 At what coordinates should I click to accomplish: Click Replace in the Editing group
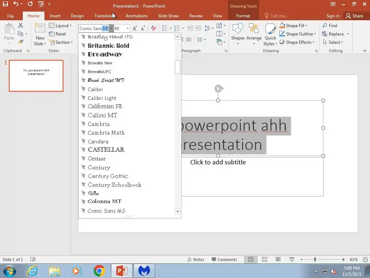333,34
